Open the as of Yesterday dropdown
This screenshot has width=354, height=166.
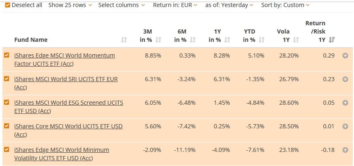229,5
